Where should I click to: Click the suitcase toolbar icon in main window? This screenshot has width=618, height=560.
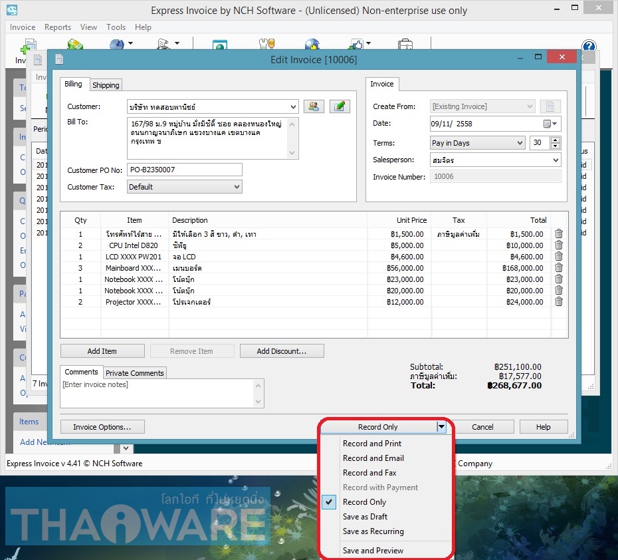(x=405, y=44)
